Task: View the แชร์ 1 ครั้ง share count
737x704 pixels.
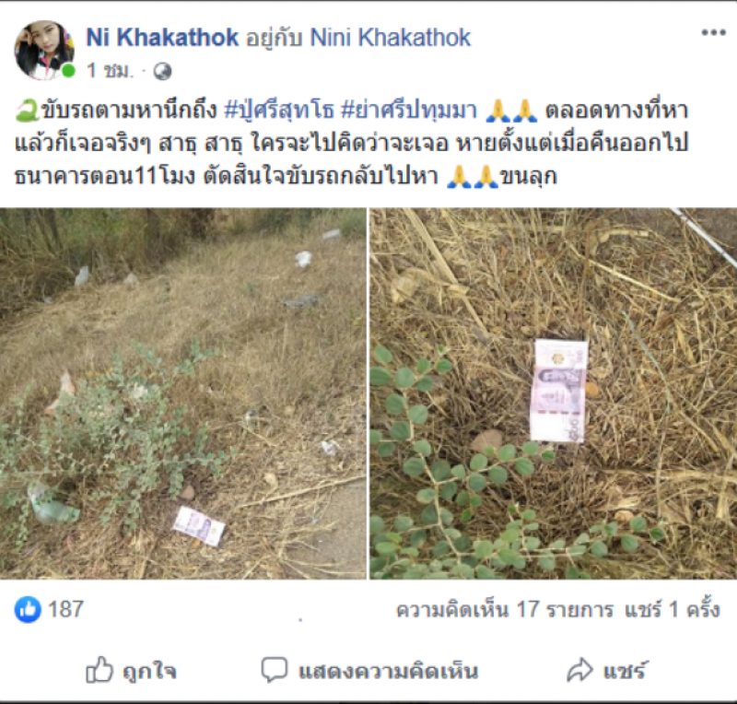Action: 673,610
